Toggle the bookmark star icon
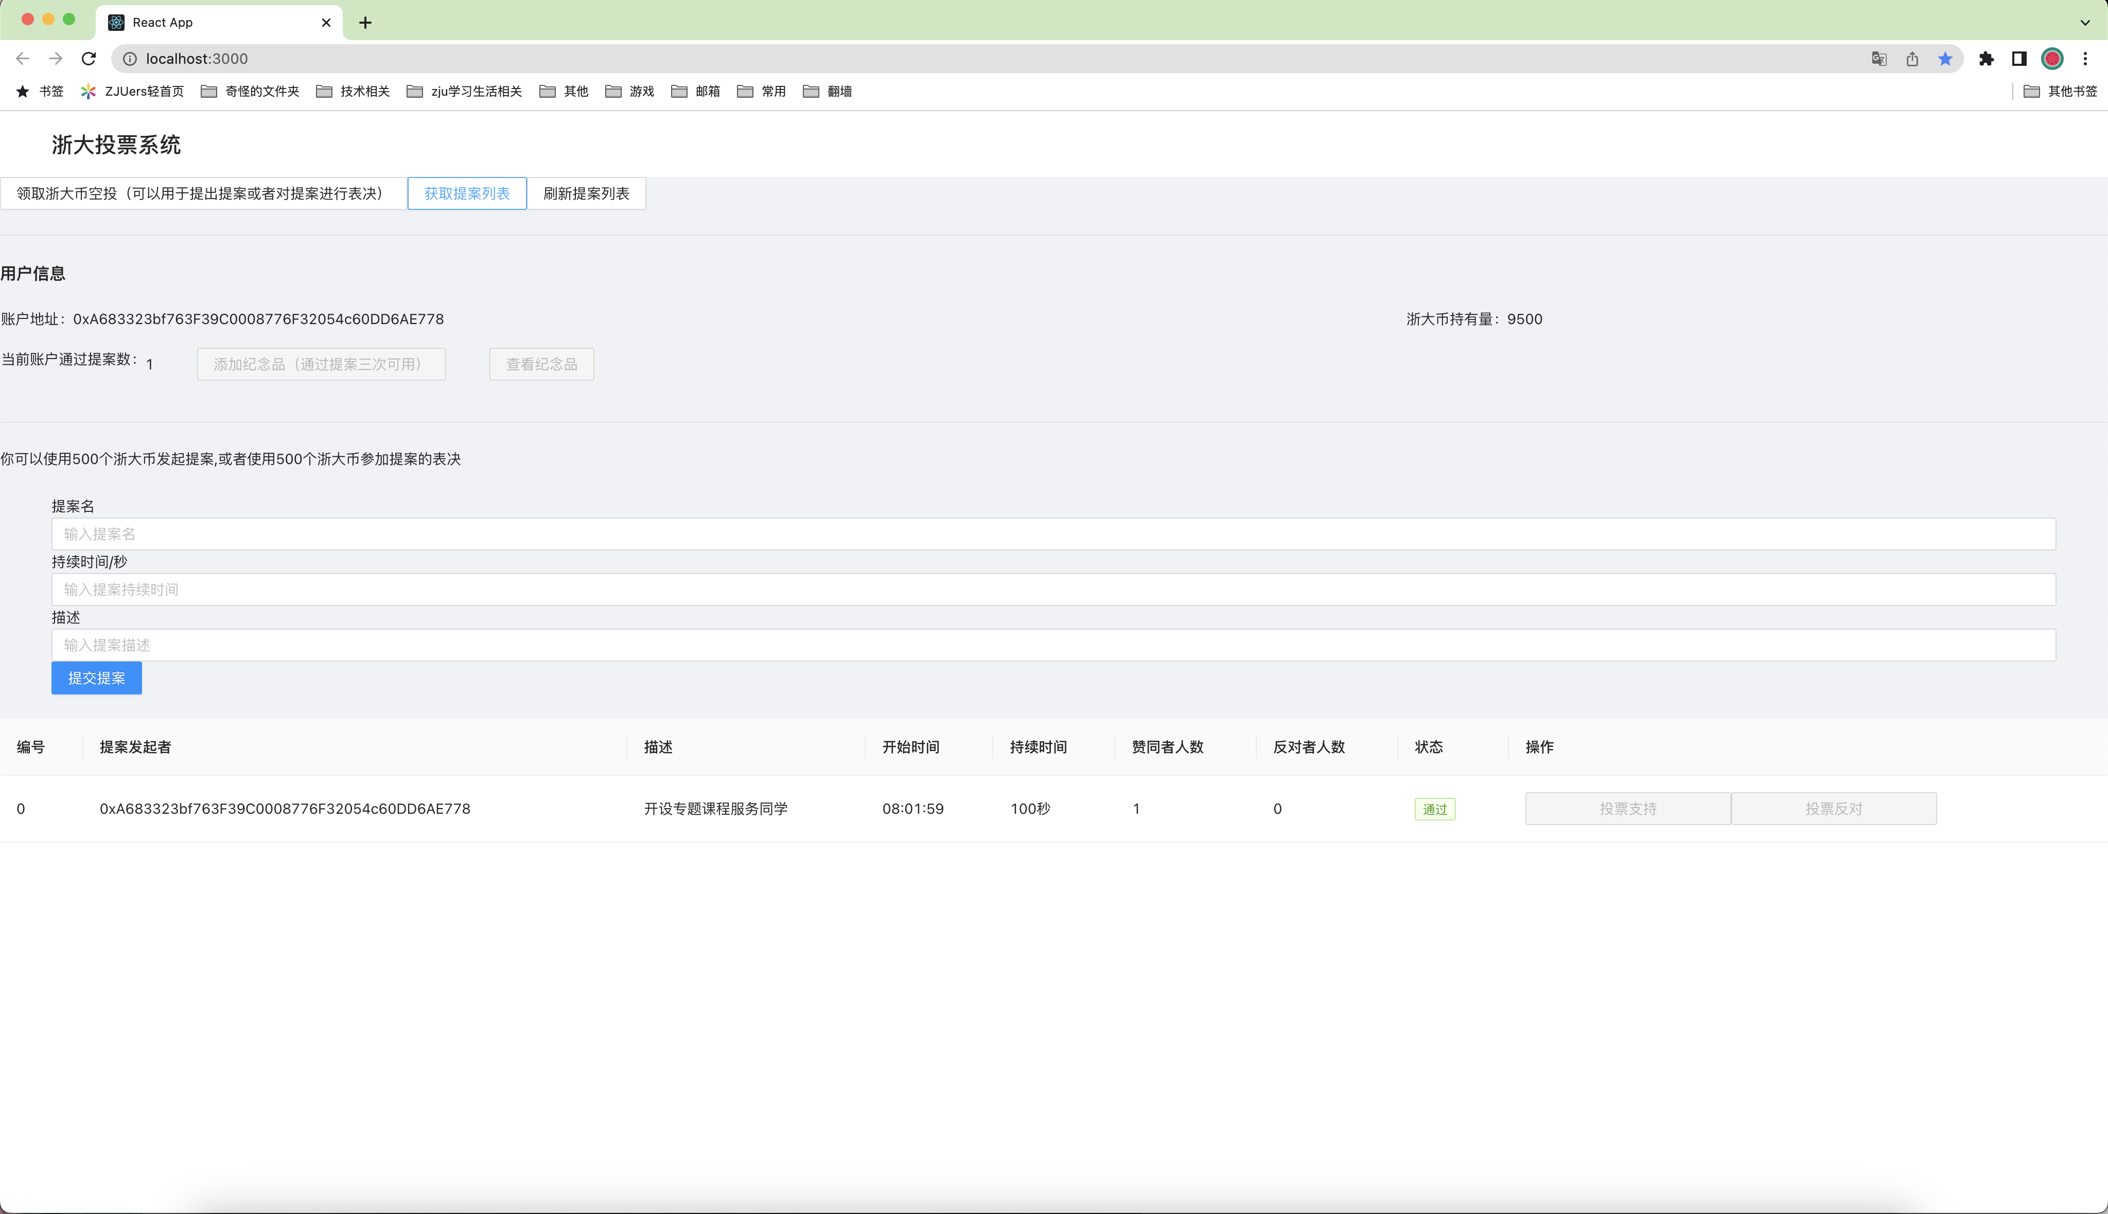 coord(1945,58)
